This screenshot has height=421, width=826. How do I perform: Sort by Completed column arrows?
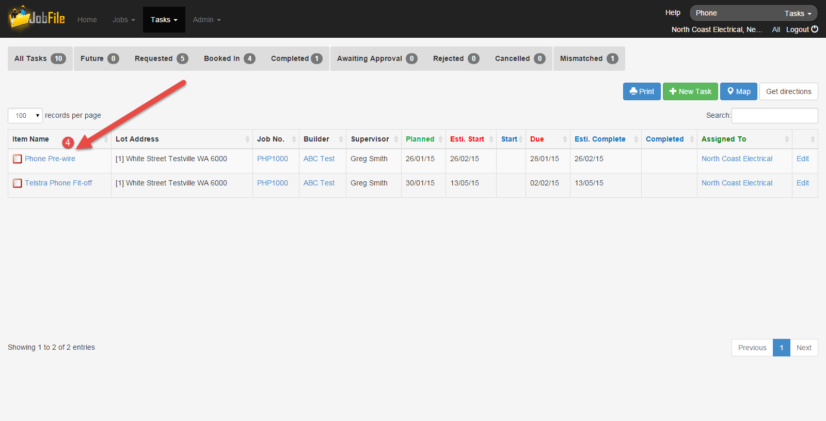pyautogui.click(x=692, y=139)
